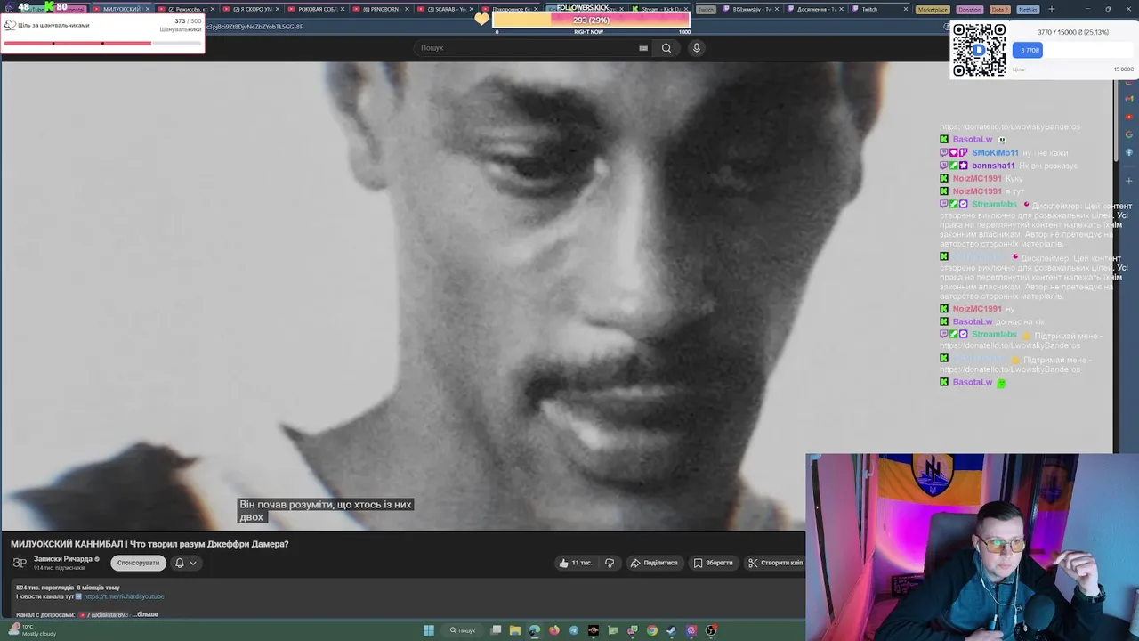Click the Поділитися share button
Viewport: 1139px width, 641px height.
(x=654, y=563)
